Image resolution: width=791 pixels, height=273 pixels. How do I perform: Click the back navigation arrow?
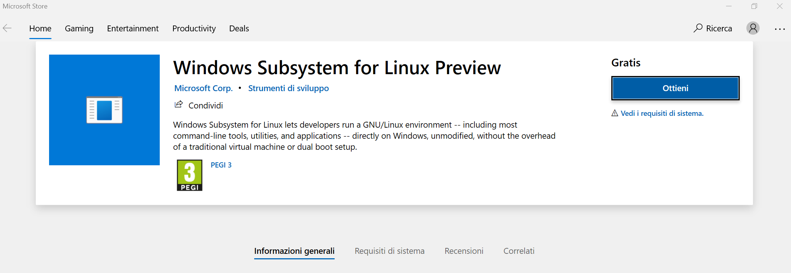pyautogui.click(x=7, y=28)
